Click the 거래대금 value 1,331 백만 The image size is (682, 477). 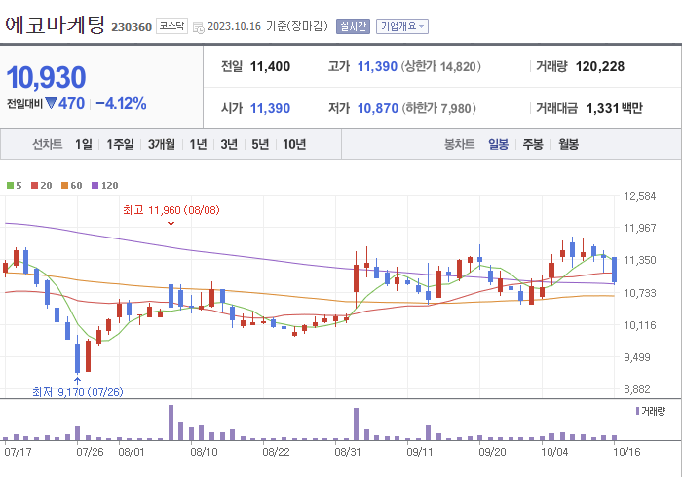point(614,109)
